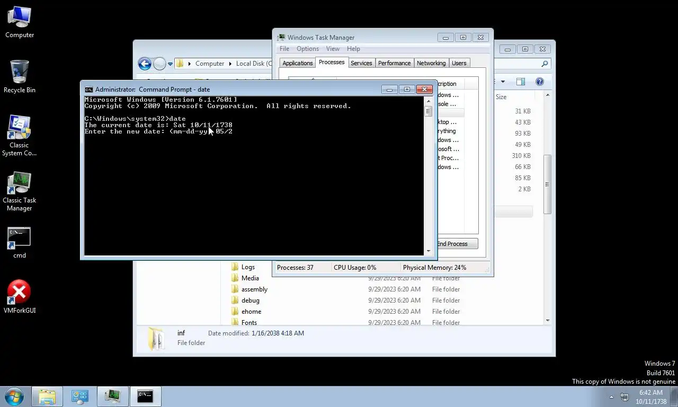Expand the arrow after Computer breadcrumb
This screenshot has height=407, width=678.
(x=230, y=64)
